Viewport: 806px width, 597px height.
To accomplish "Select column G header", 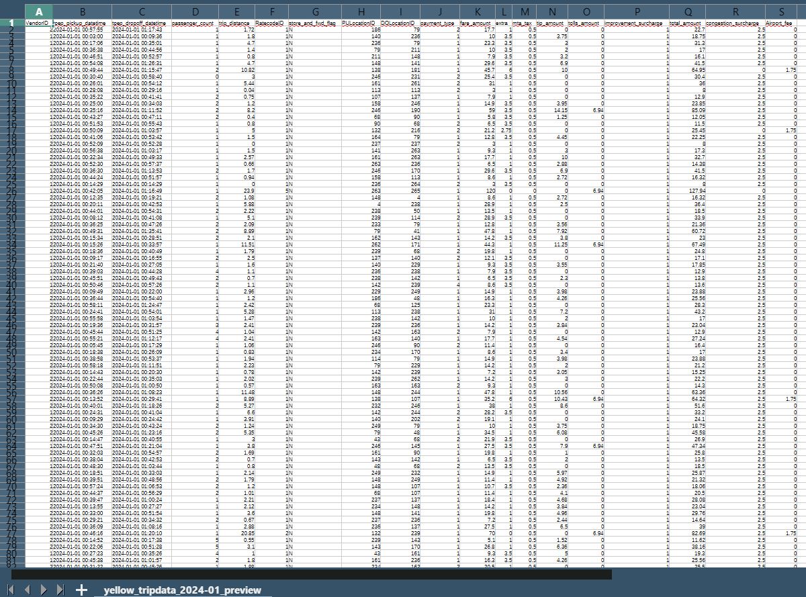I will [x=314, y=11].
